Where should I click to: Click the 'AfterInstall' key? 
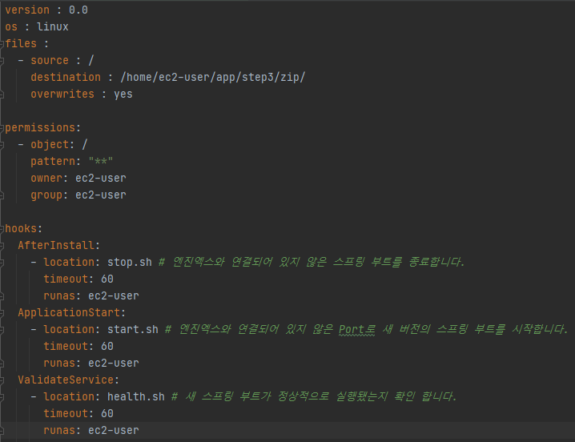tap(56, 245)
